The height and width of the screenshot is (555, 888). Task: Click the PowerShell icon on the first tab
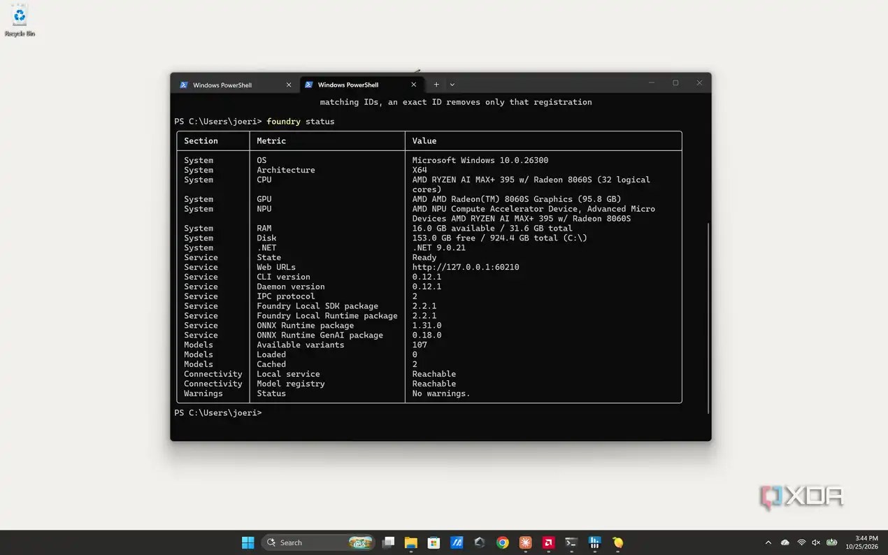[184, 85]
